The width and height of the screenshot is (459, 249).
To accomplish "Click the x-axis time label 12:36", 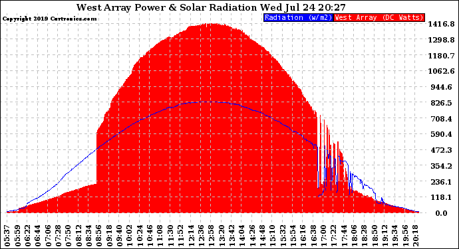I will point(201,236).
